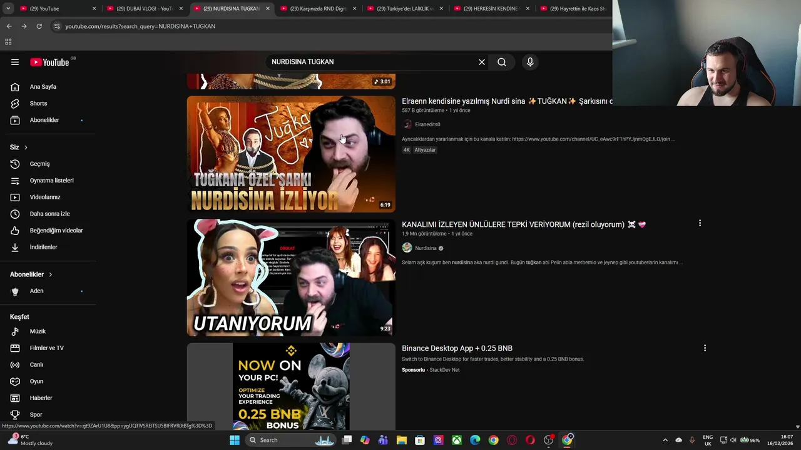
Task: Open the site info icon in address bar
Action: 56,26
